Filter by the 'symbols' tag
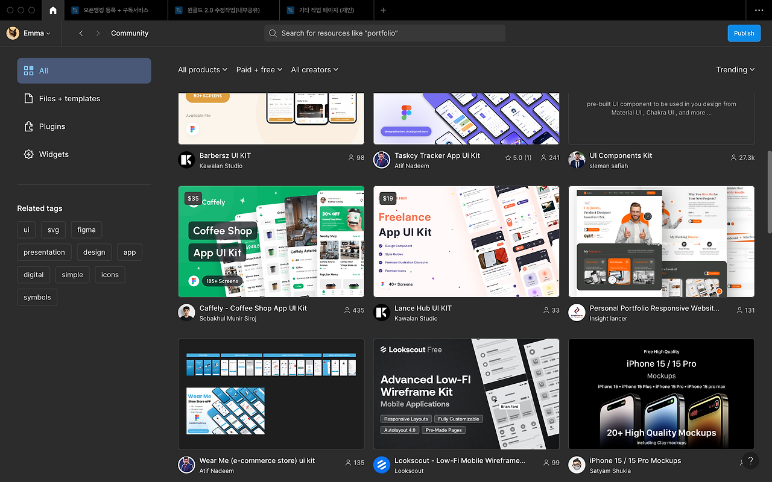Screen dimensions: 772x482 point(37,297)
